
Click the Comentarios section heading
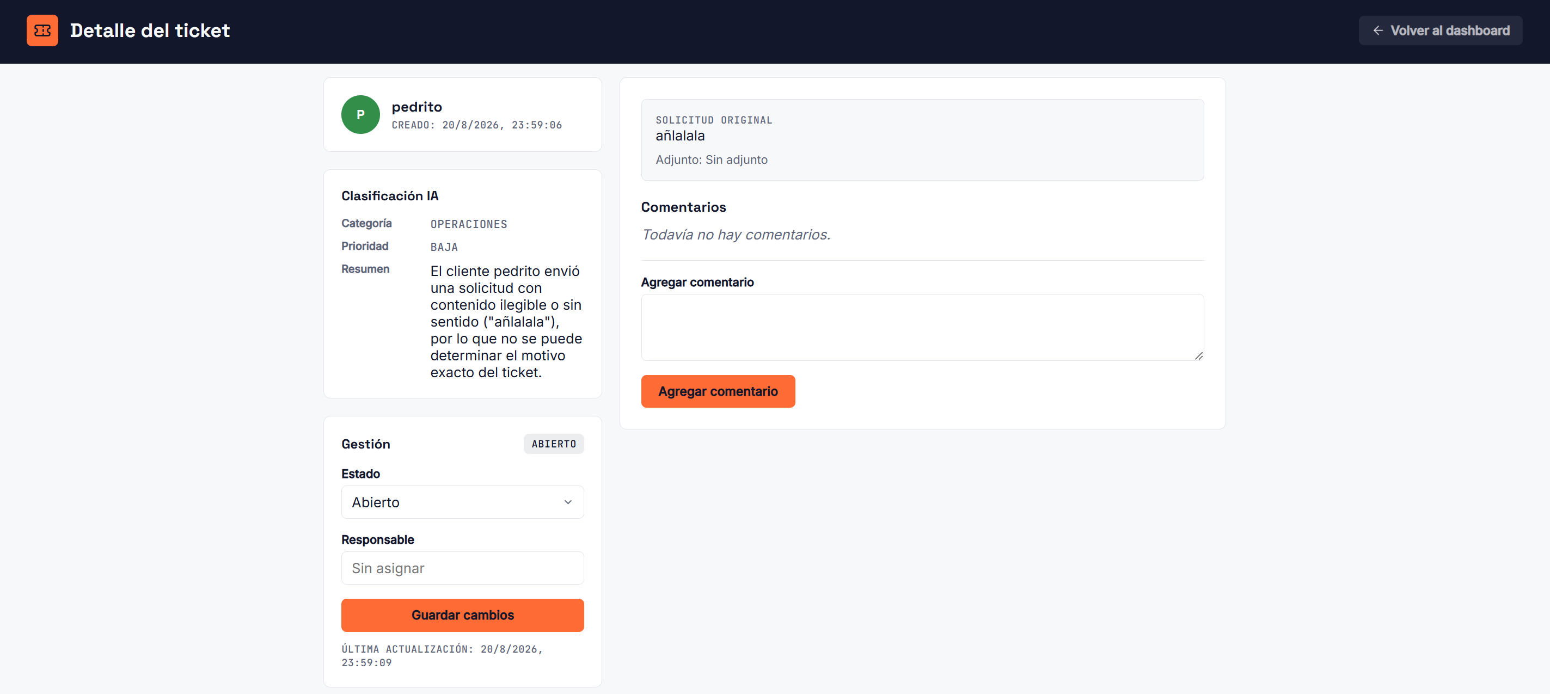click(x=683, y=207)
